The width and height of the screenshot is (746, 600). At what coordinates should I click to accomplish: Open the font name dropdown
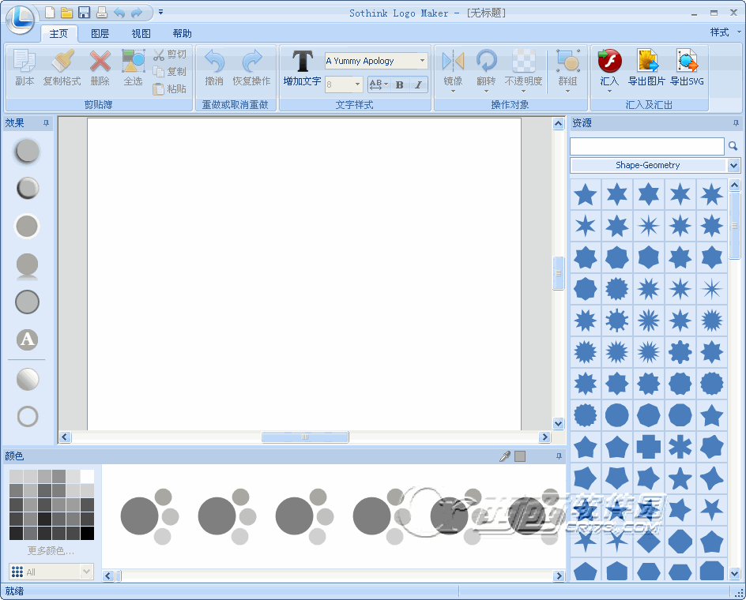click(x=422, y=61)
